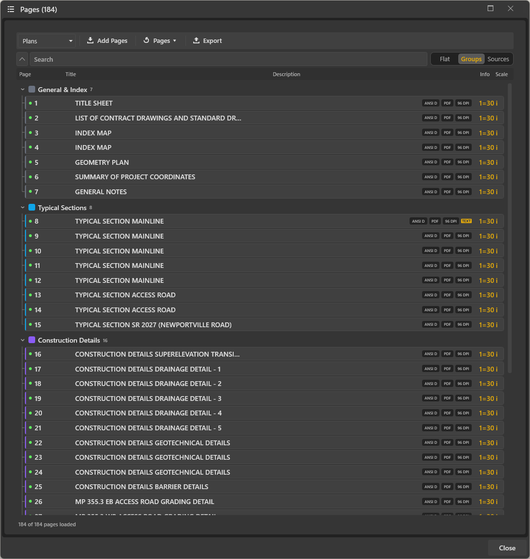
Task: Click the Add Pages import icon
Action: (x=91, y=40)
